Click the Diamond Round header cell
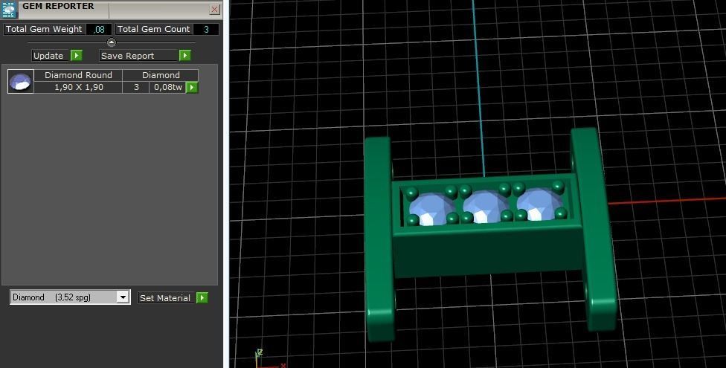 (78, 75)
